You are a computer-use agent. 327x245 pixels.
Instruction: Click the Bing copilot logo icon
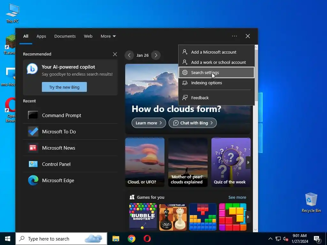click(x=32, y=69)
